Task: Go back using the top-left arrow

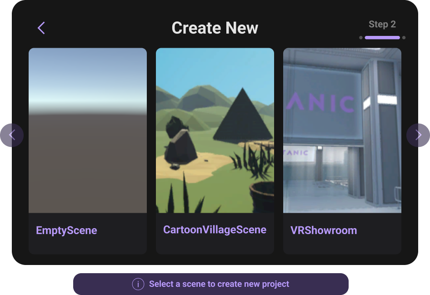Action: pyautogui.click(x=41, y=28)
